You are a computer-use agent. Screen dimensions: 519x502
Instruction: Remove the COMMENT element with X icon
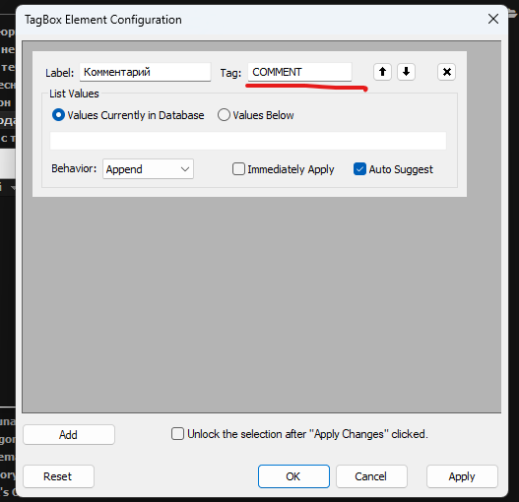[x=446, y=72]
